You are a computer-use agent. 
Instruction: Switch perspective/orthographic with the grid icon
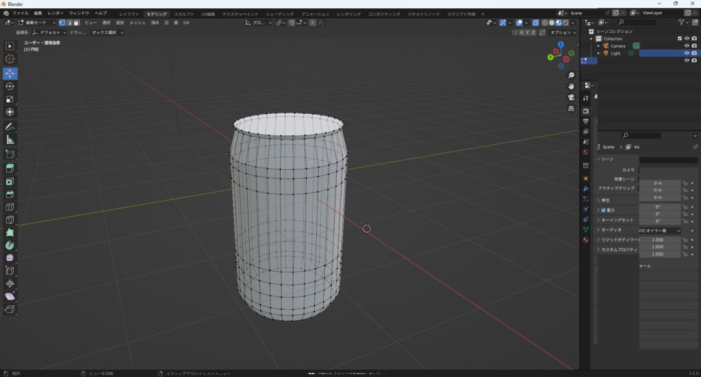[571, 109]
